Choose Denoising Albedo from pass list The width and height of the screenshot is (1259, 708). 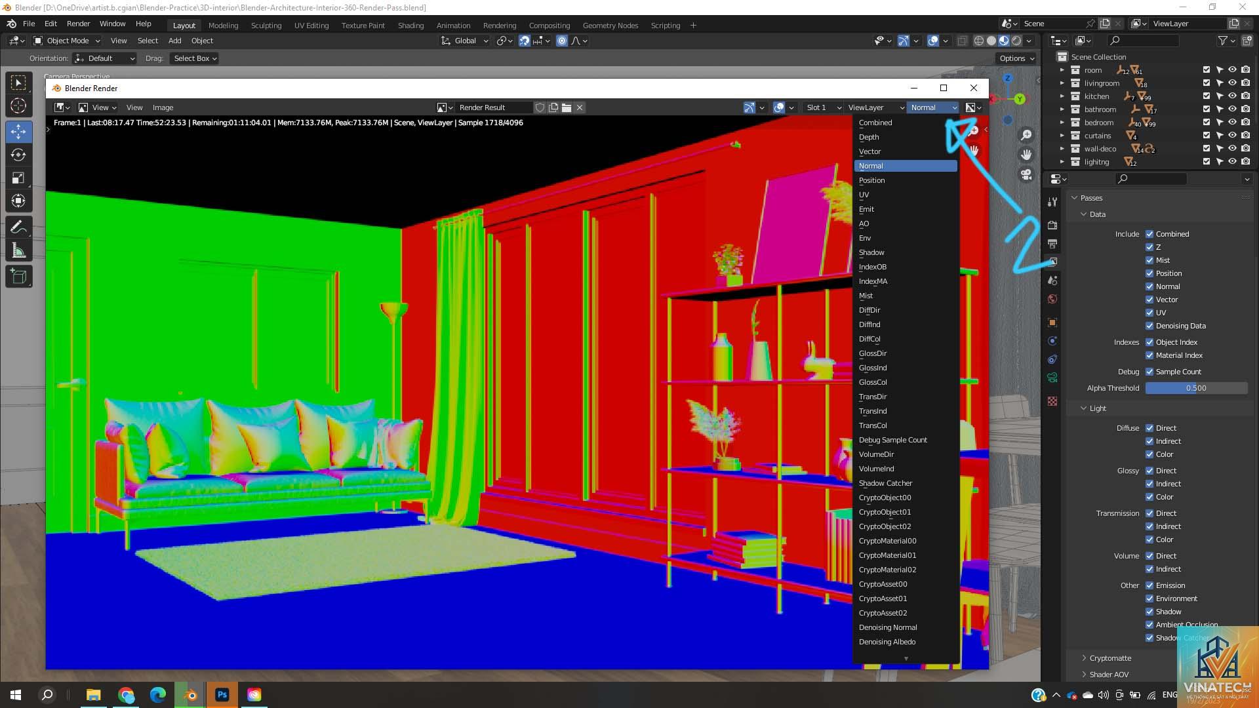click(906, 642)
